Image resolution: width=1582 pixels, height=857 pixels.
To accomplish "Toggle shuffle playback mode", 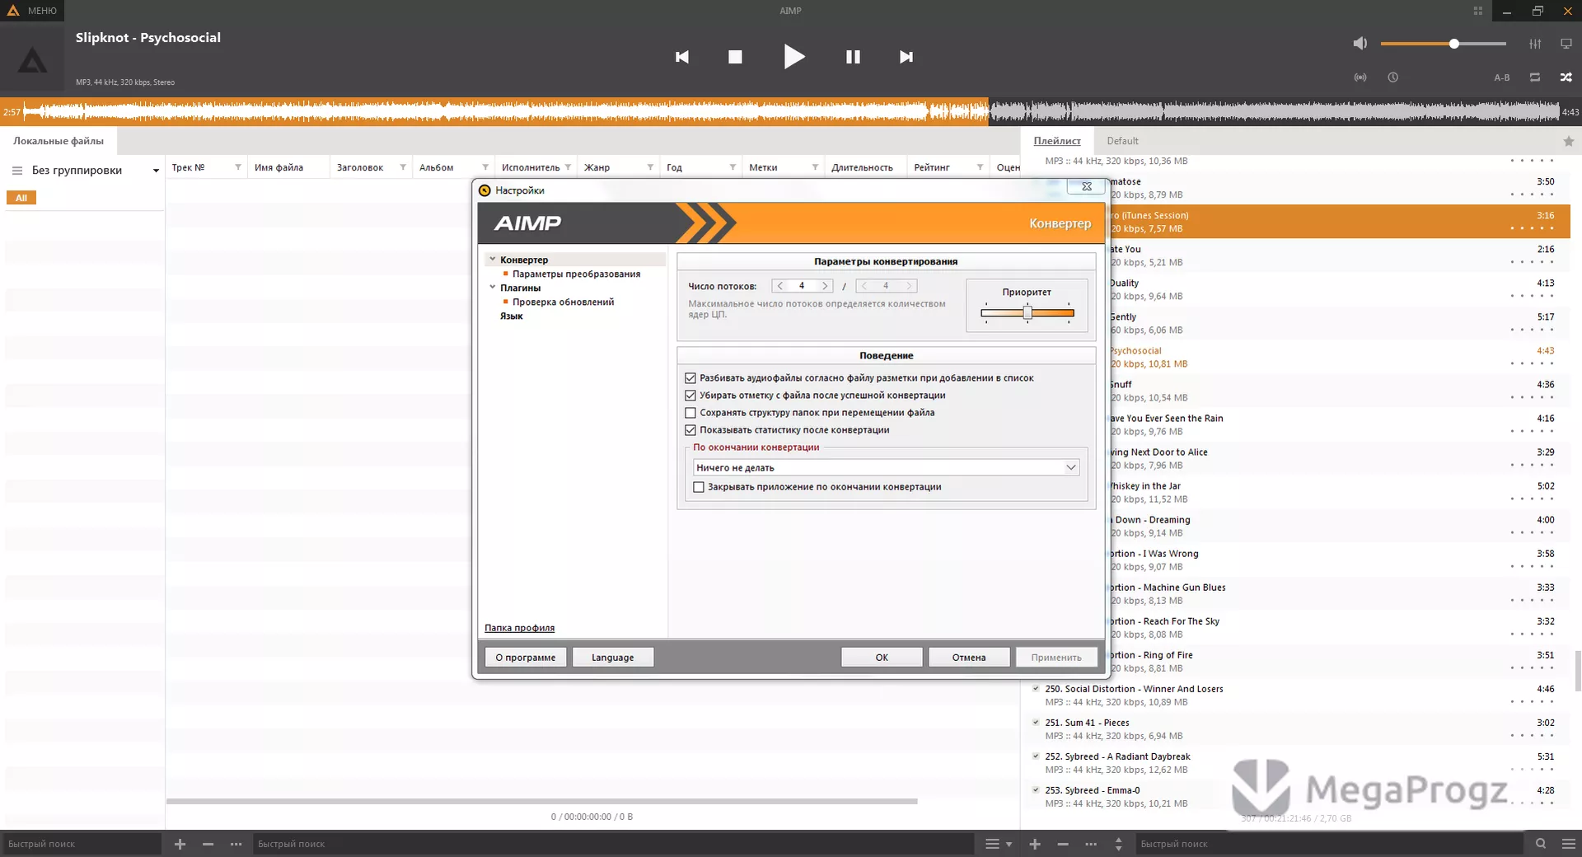I will pyautogui.click(x=1566, y=77).
